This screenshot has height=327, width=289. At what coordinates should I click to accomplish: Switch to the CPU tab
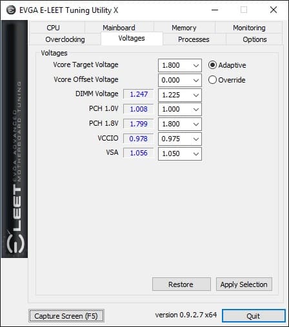(x=53, y=28)
